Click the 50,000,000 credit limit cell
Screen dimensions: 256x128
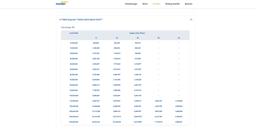click(74, 69)
